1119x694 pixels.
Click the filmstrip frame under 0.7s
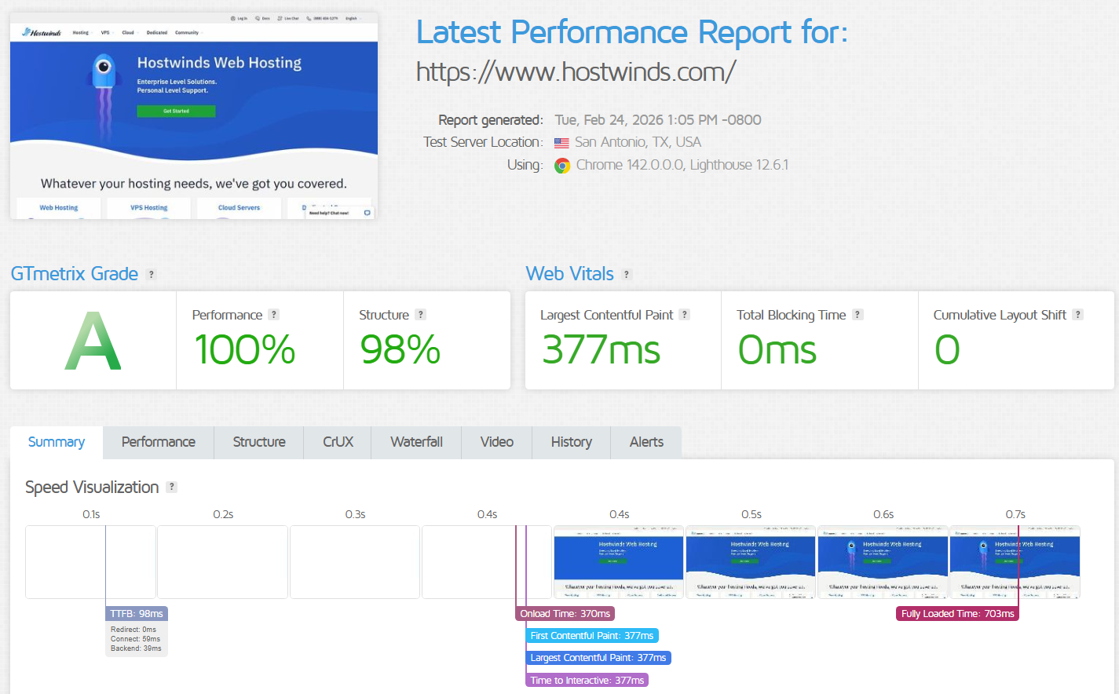[x=1015, y=562]
